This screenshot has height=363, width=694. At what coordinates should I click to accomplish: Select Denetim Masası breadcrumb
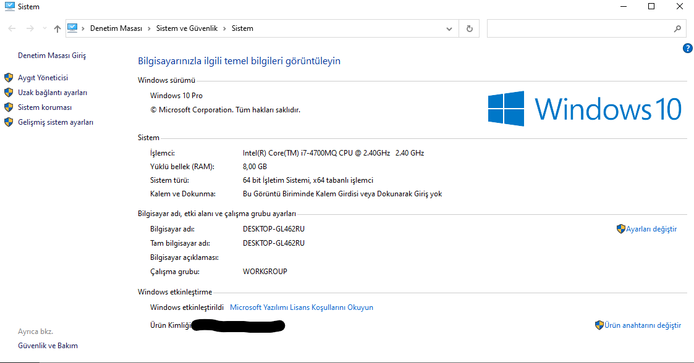tap(116, 28)
